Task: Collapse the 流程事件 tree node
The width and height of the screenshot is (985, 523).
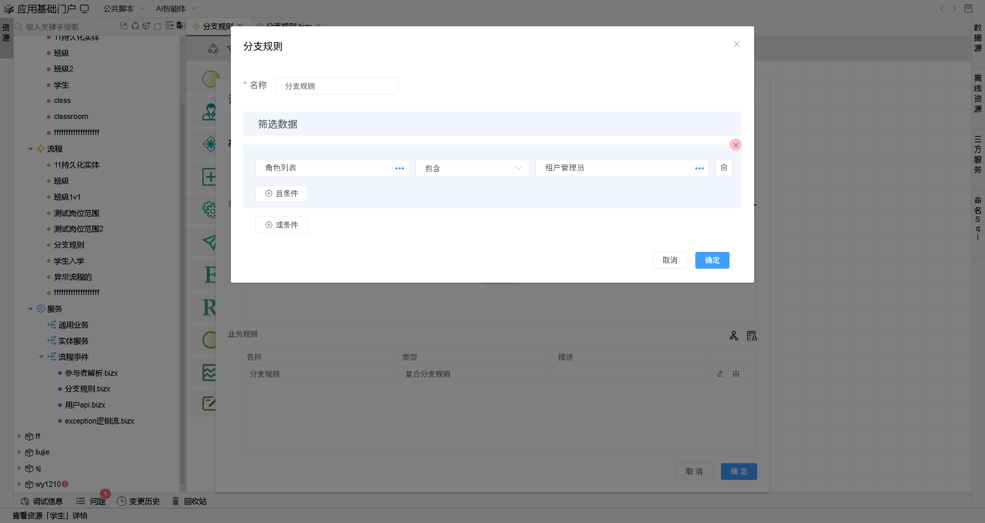Action: (41, 357)
